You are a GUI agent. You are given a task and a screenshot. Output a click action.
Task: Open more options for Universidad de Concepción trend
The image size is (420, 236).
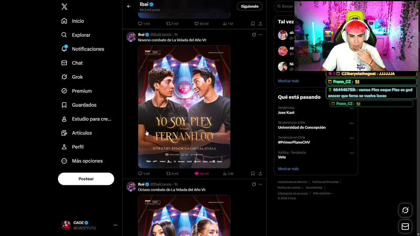point(352,123)
